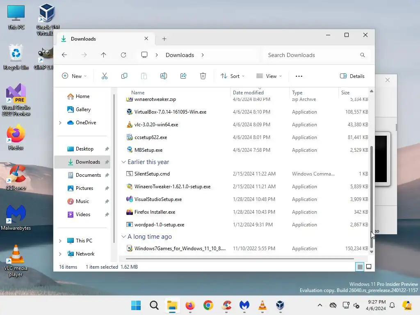
Task: Click the Cut scissors icon
Action: (105, 76)
